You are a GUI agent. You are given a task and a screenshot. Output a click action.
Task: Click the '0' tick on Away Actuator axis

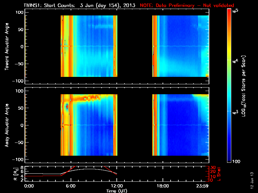tap(22, 125)
